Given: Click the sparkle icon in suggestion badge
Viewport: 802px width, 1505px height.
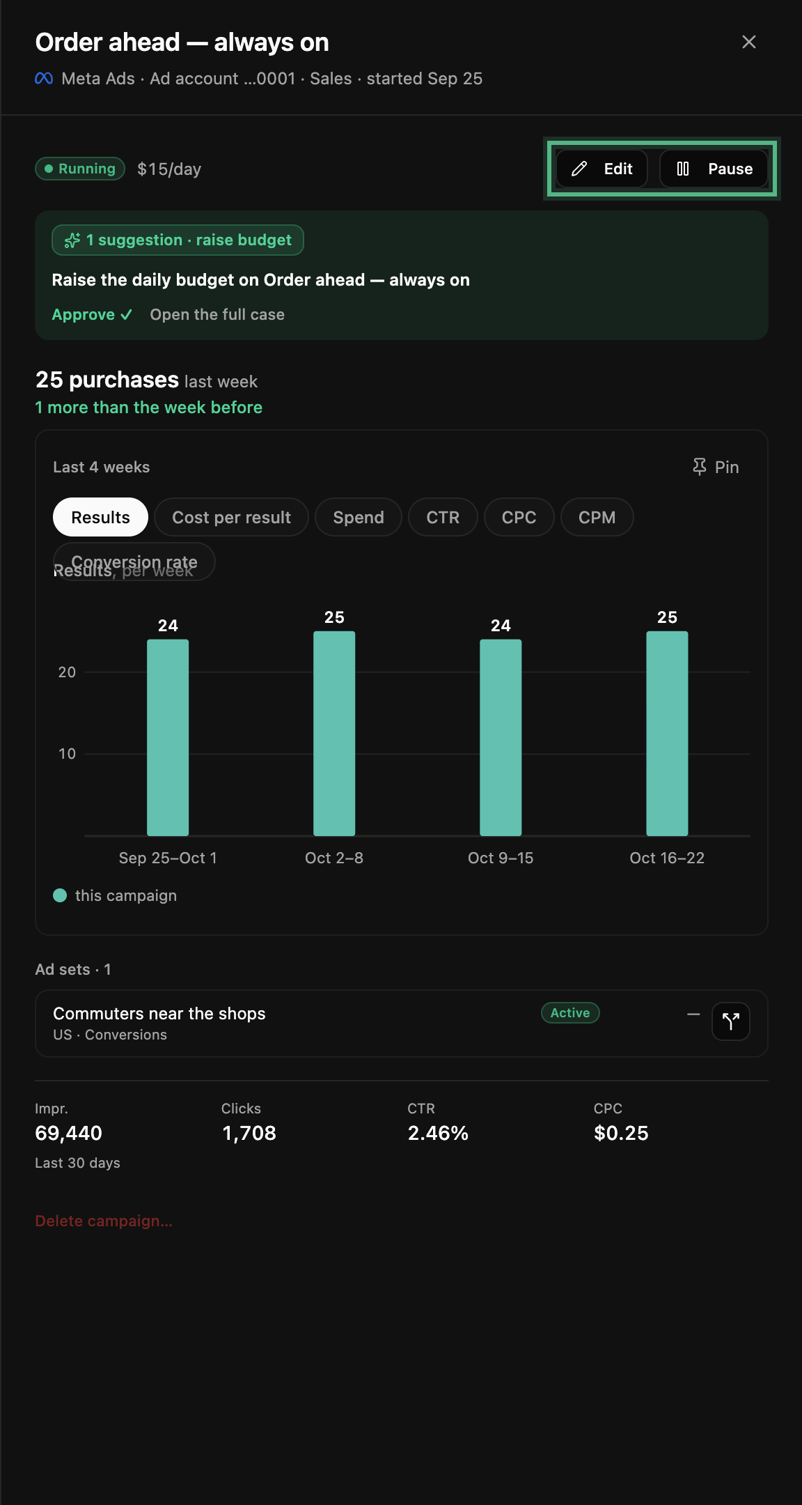Looking at the screenshot, I should (72, 240).
